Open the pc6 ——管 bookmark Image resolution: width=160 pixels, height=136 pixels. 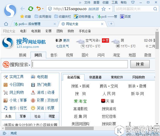coord(107,17)
